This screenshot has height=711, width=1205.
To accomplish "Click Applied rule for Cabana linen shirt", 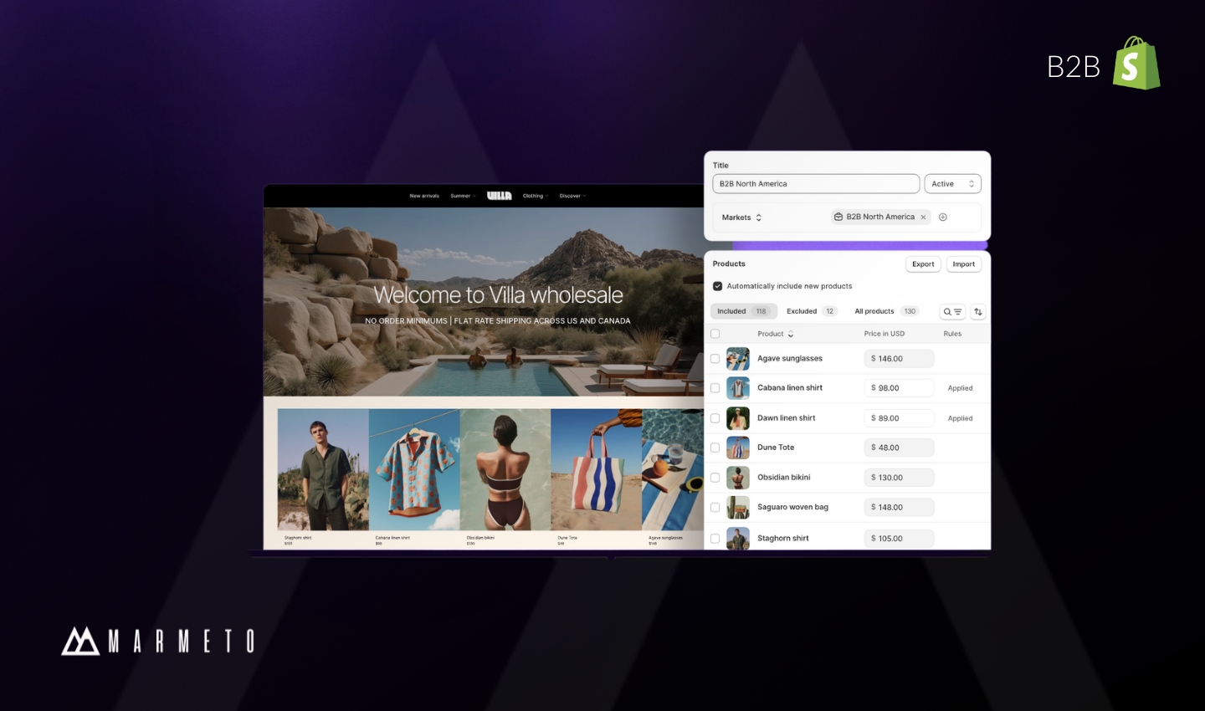I will pos(960,388).
